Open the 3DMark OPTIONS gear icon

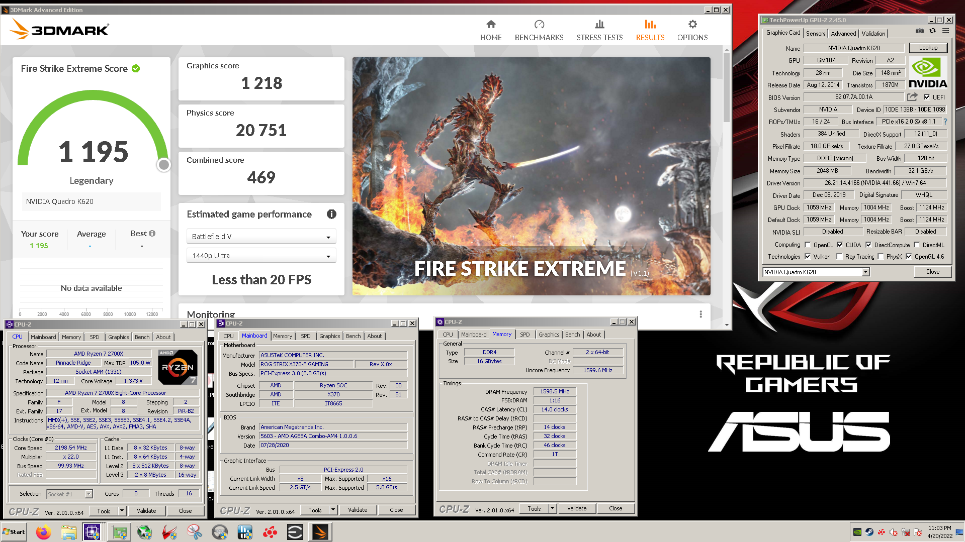point(692,24)
